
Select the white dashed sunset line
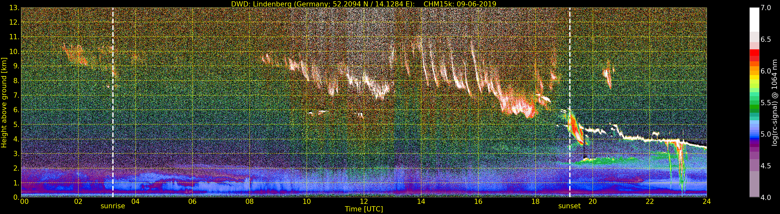pyautogui.click(x=570, y=103)
